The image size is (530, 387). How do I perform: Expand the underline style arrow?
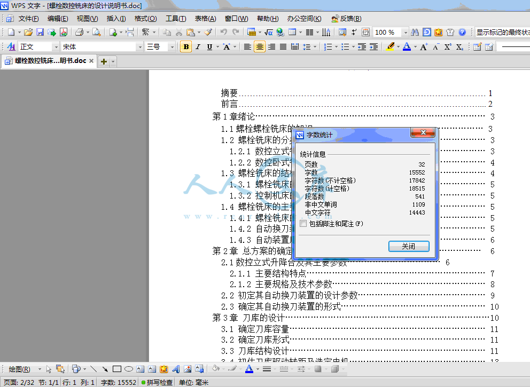[217, 46]
